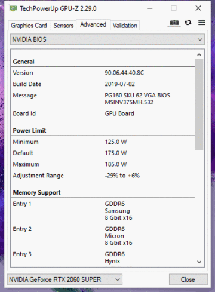The height and width of the screenshot is (292, 215).
Task: Click the General section header
Action: 23,62
